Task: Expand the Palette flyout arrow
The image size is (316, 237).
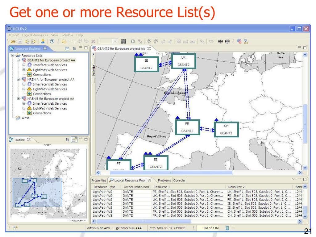Action: pos(93,54)
